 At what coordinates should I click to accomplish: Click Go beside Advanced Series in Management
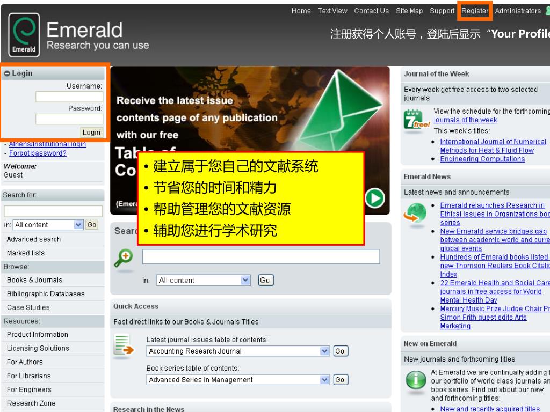[x=340, y=380]
